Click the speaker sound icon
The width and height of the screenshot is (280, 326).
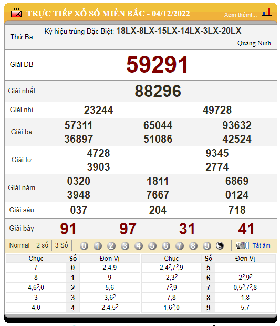point(243,245)
